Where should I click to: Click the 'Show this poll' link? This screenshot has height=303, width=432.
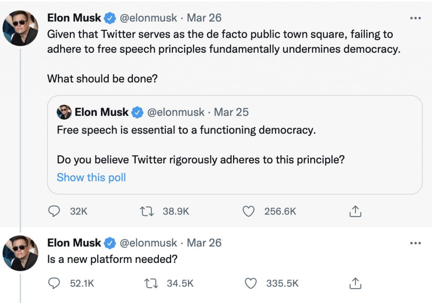pos(92,178)
